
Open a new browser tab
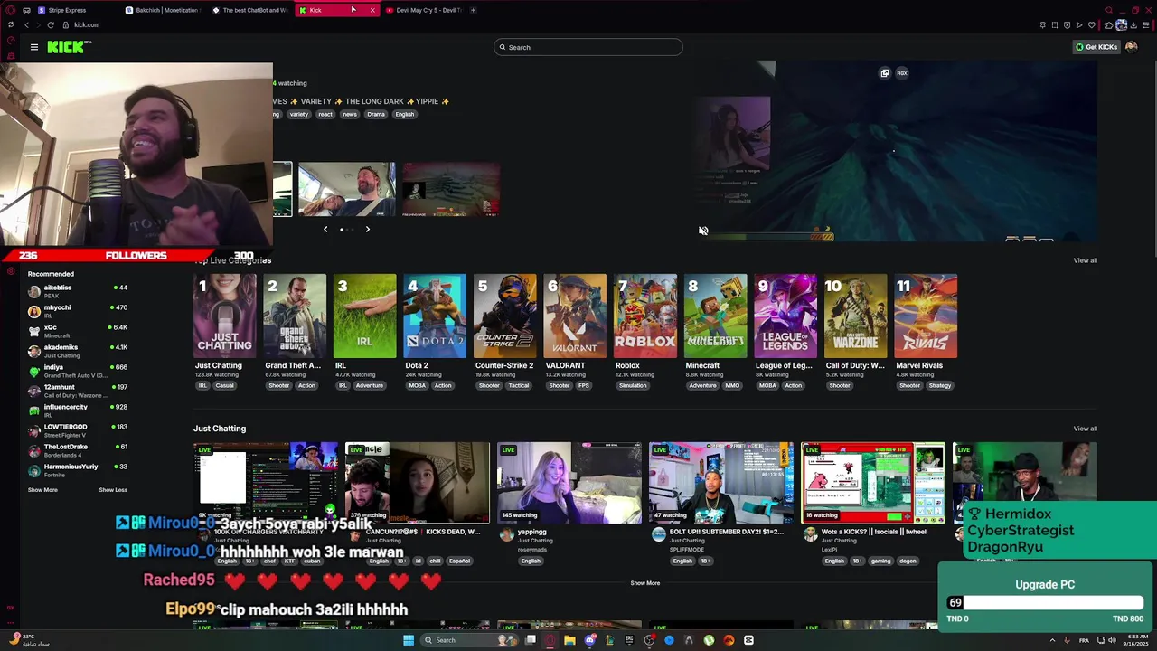473,10
